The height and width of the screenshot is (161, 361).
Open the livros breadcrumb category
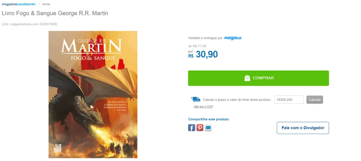coord(46,4)
